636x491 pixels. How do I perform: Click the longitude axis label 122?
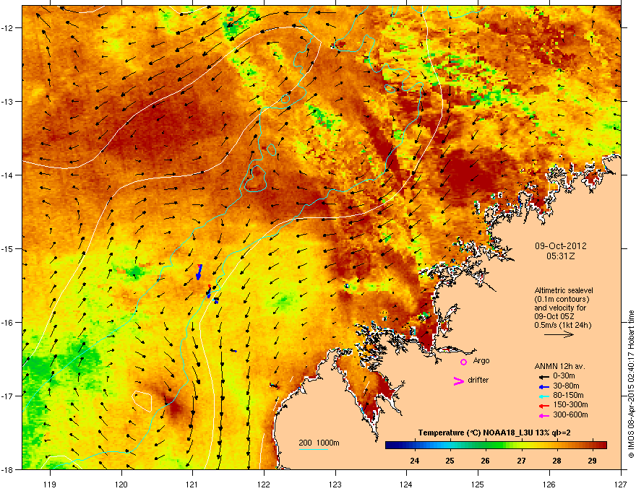click(x=264, y=484)
